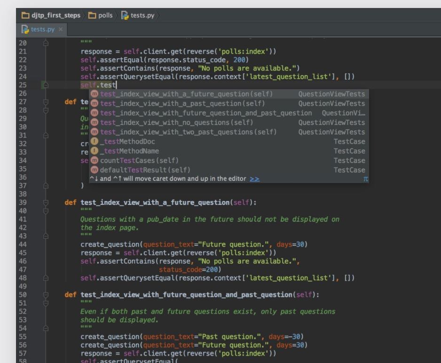Screen dimensions: 441x363
Task: Choose test_index_view_with_future_question_and_past_question completion
Action: 228,113
